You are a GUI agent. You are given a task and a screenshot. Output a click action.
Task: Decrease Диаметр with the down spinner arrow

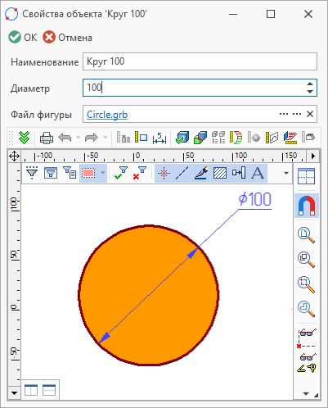pyautogui.click(x=310, y=92)
